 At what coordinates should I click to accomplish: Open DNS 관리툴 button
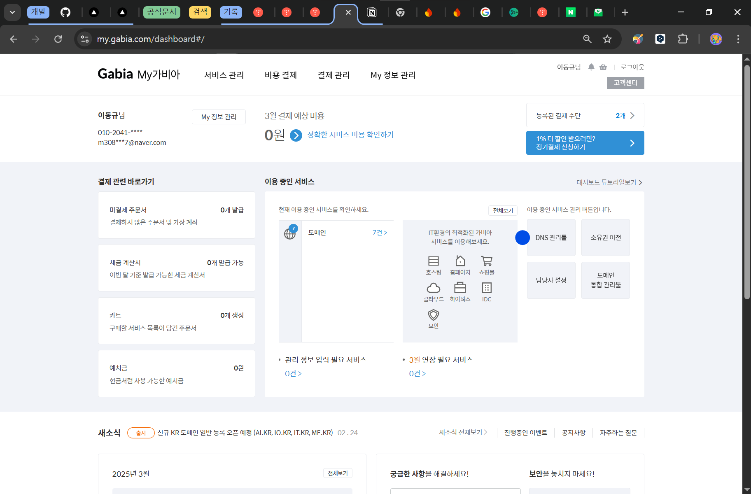[x=551, y=238]
